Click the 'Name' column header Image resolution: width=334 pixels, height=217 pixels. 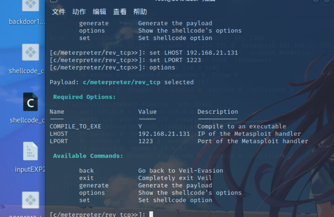(x=57, y=112)
